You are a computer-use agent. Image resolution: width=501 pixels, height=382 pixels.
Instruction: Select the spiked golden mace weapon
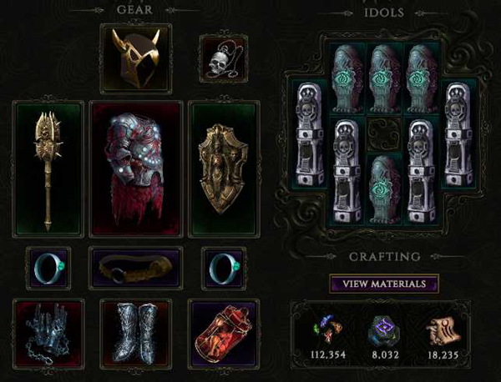(48, 169)
